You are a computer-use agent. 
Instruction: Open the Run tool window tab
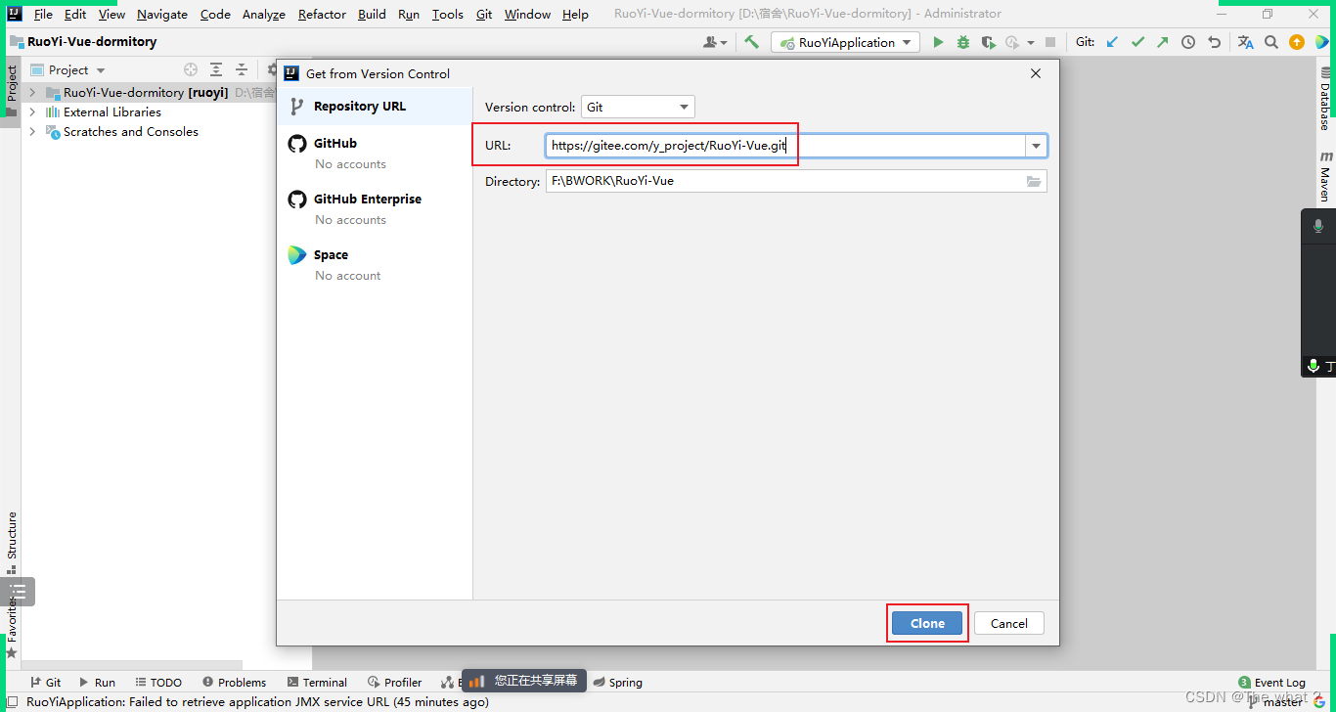coord(97,683)
